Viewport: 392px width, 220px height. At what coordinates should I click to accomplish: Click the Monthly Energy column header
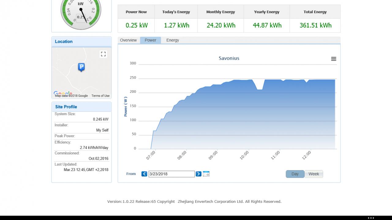coord(221,12)
